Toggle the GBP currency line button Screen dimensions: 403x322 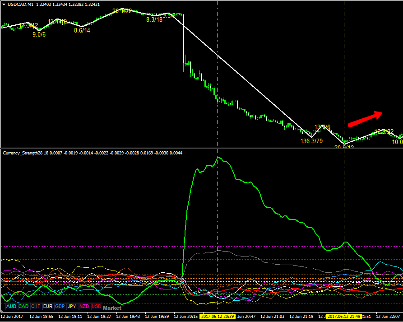tap(60, 307)
